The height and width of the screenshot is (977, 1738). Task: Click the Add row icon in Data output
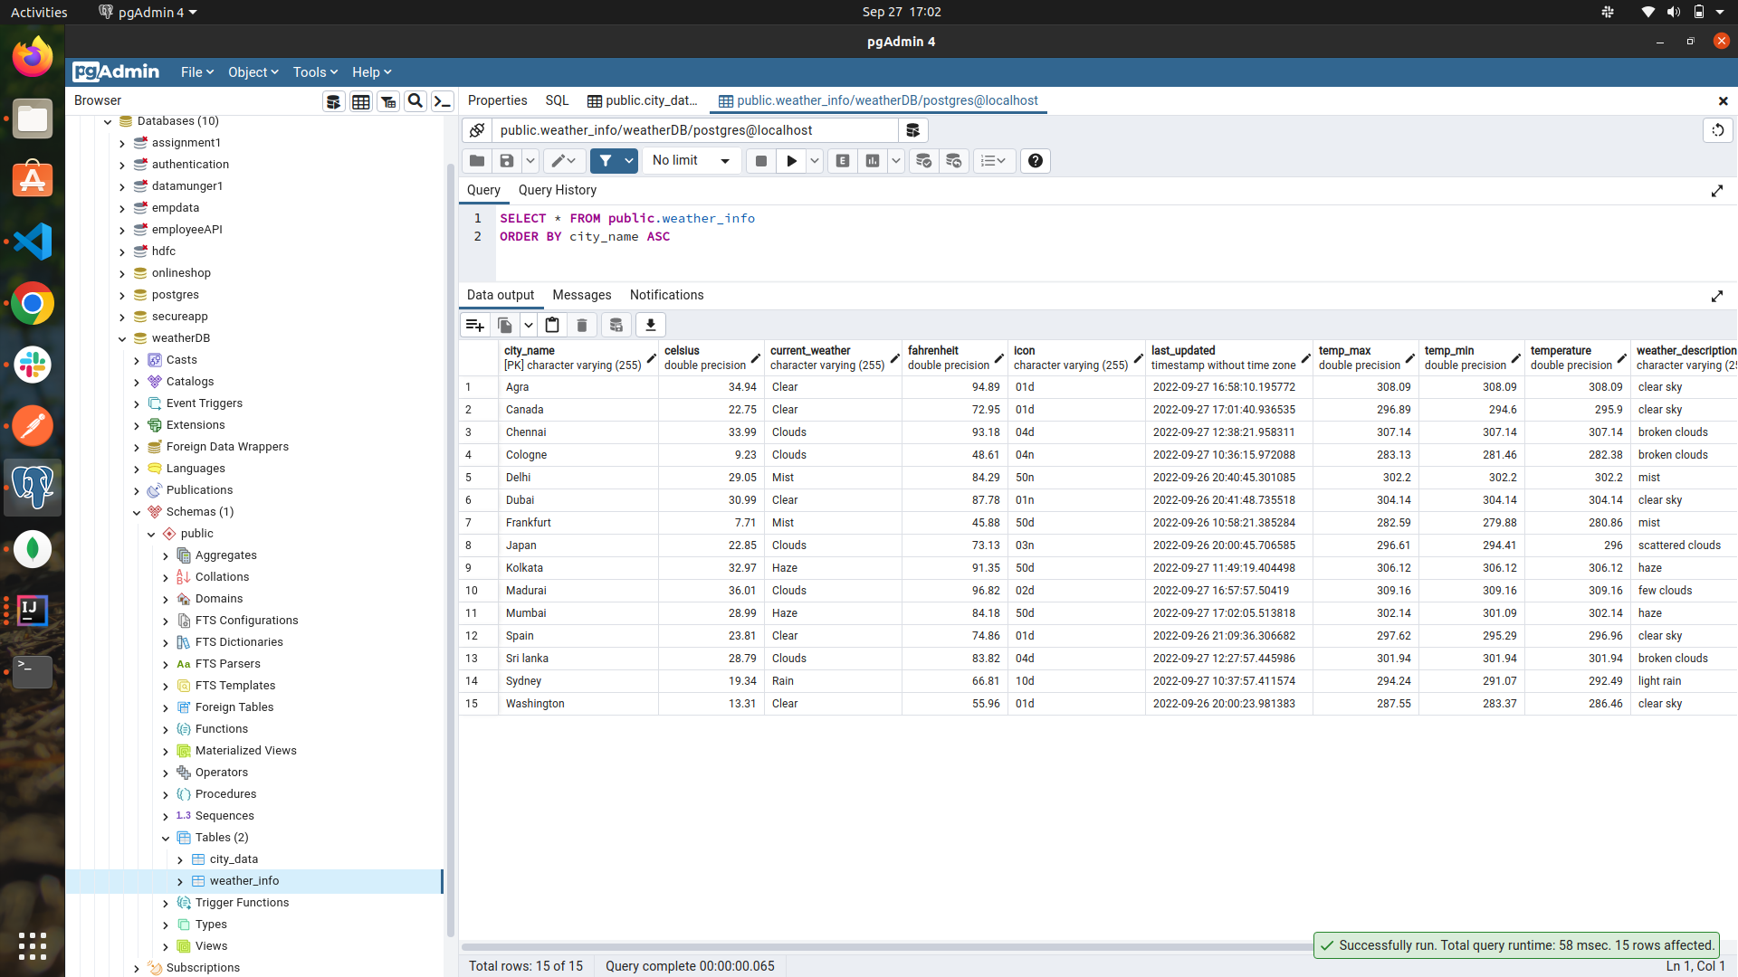pos(474,325)
